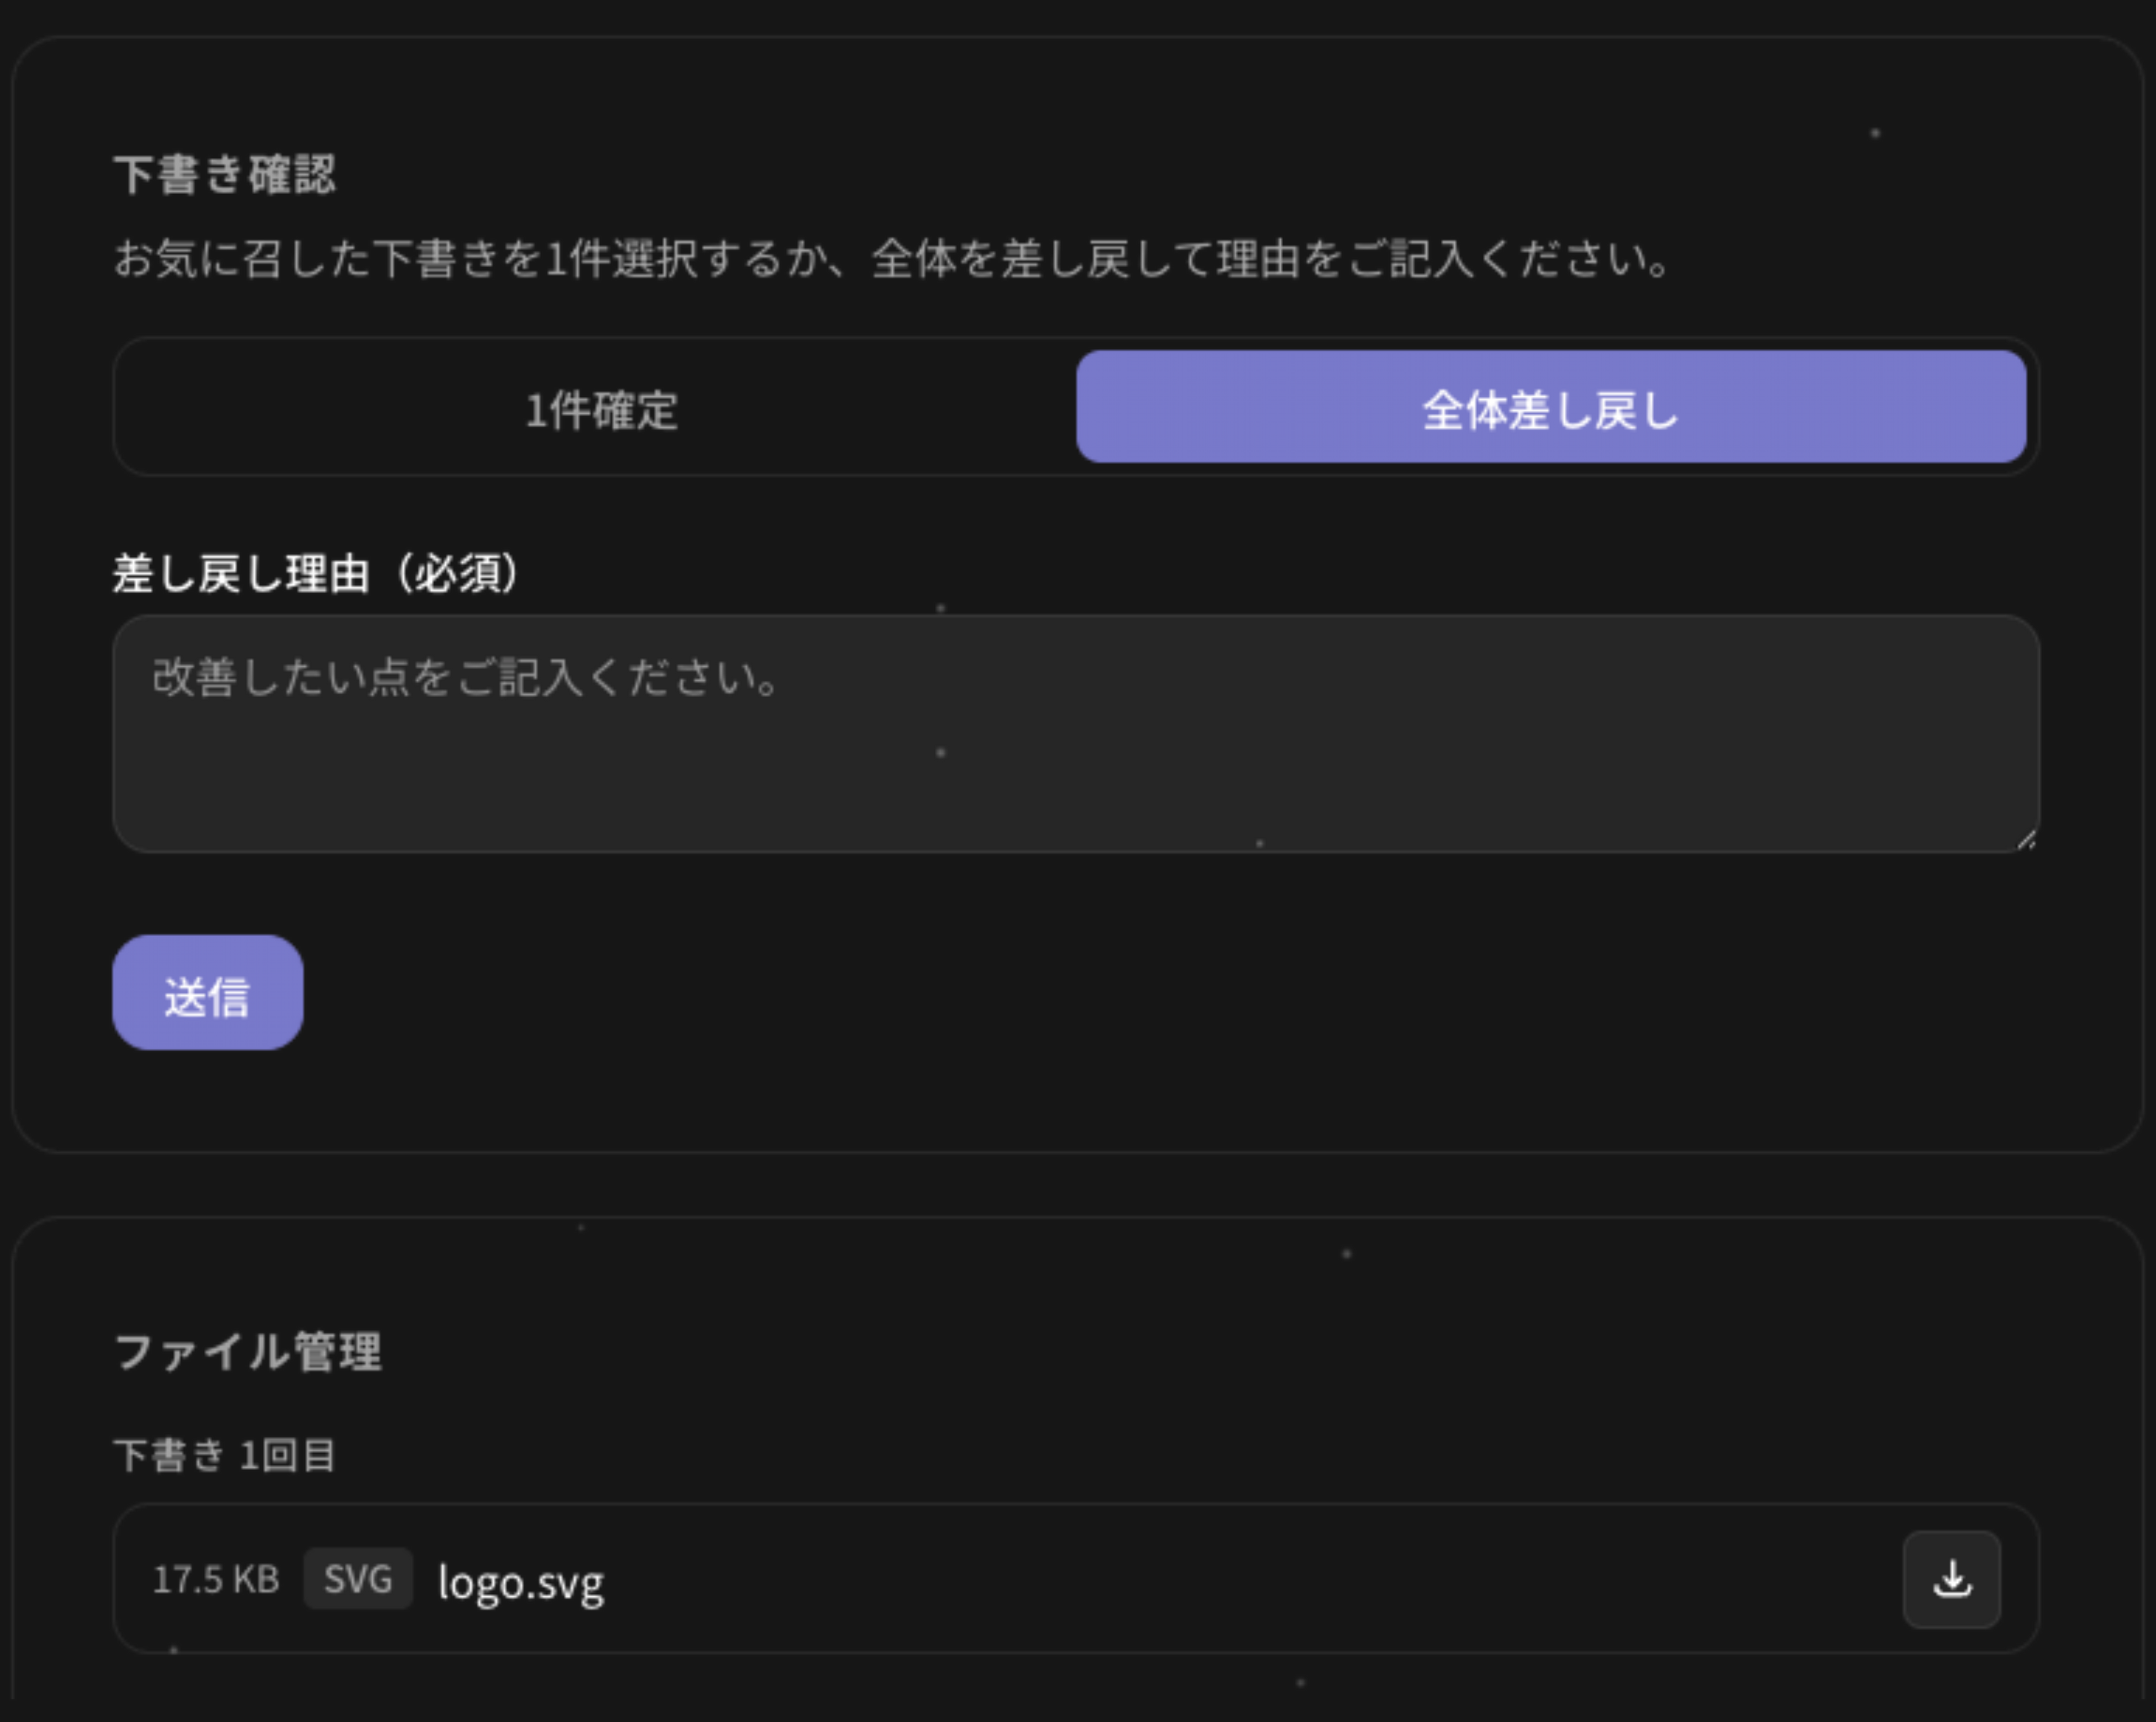Click the blank gap between the two cards
Viewport: 2156px width, 1722px height.
click(1075, 1184)
